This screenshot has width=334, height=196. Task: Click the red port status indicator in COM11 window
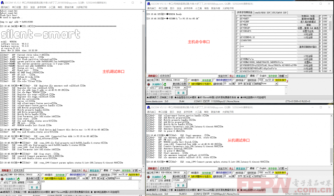tap(149, 84)
